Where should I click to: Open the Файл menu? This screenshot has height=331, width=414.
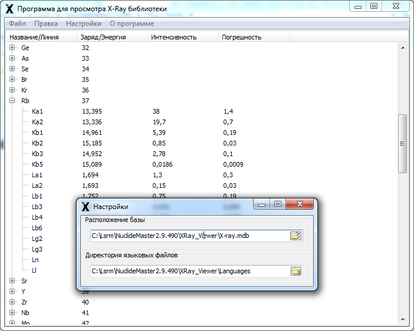(17, 24)
